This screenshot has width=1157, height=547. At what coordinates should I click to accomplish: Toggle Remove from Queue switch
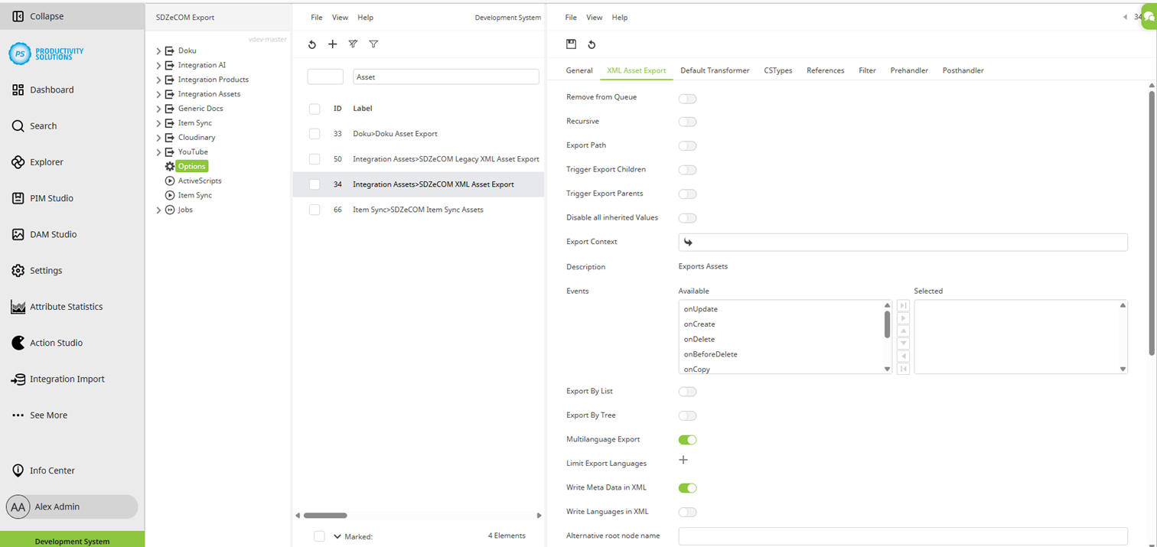687,98
